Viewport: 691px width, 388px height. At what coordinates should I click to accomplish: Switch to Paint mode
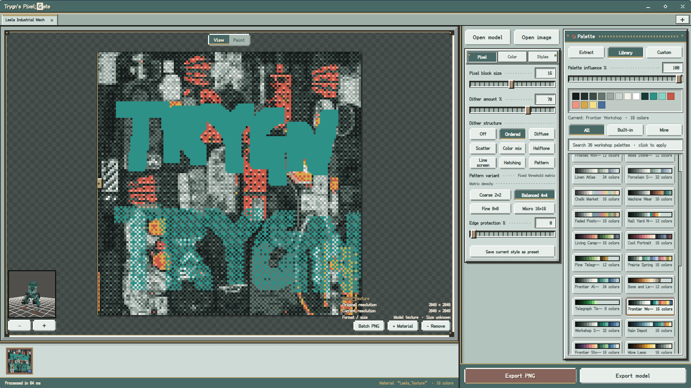(x=239, y=40)
